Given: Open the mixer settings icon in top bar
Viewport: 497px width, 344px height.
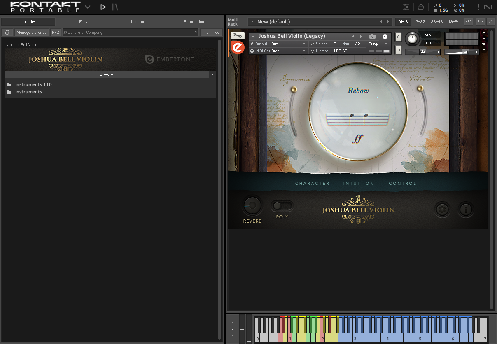Looking at the screenshot, I should coord(406,7).
